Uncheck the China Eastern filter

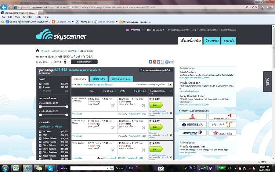40,149
